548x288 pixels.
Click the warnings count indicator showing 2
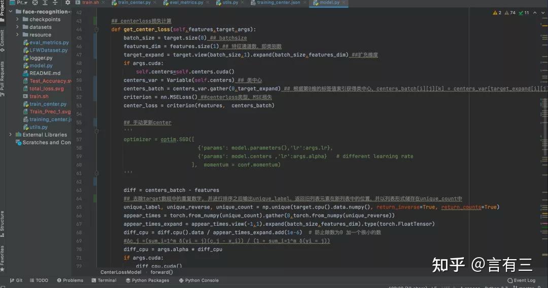[497, 13]
